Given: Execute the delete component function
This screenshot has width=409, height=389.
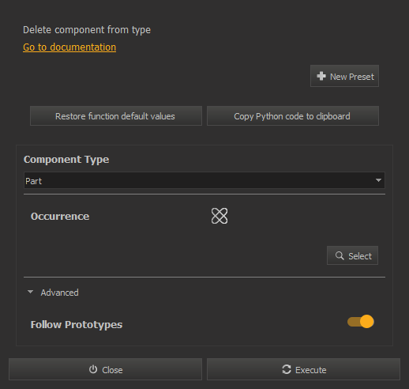Looking at the screenshot, I should click(303, 369).
